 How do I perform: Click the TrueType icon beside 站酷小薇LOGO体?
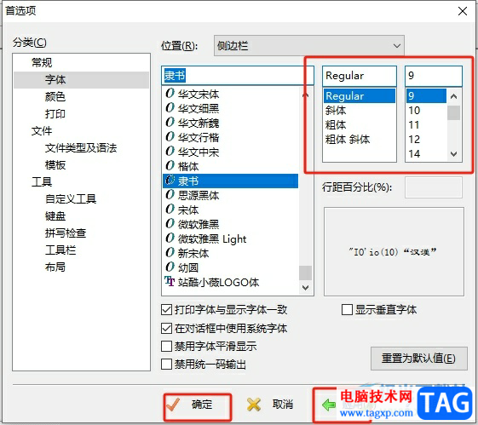[x=170, y=282]
